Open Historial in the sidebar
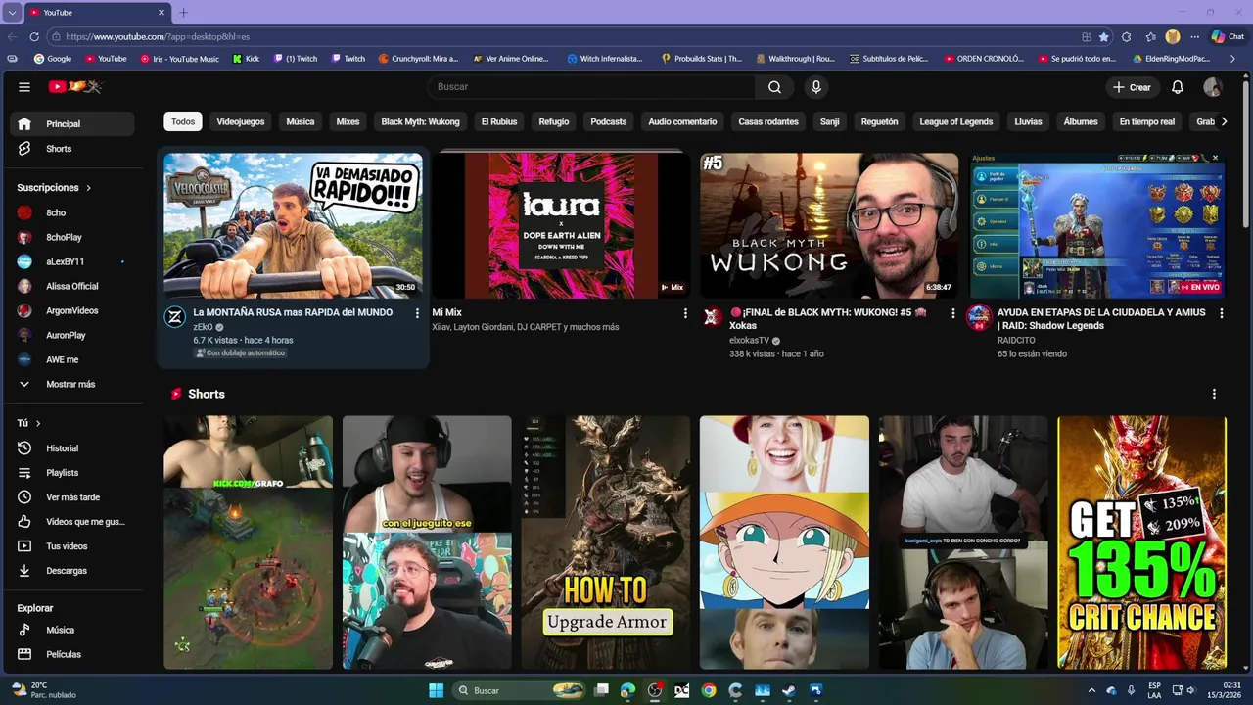 (x=72, y=448)
